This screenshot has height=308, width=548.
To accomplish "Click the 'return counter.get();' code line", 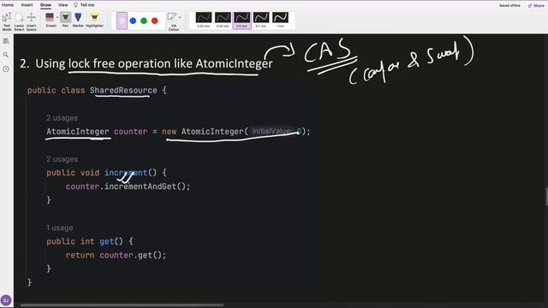I will tap(116, 255).
